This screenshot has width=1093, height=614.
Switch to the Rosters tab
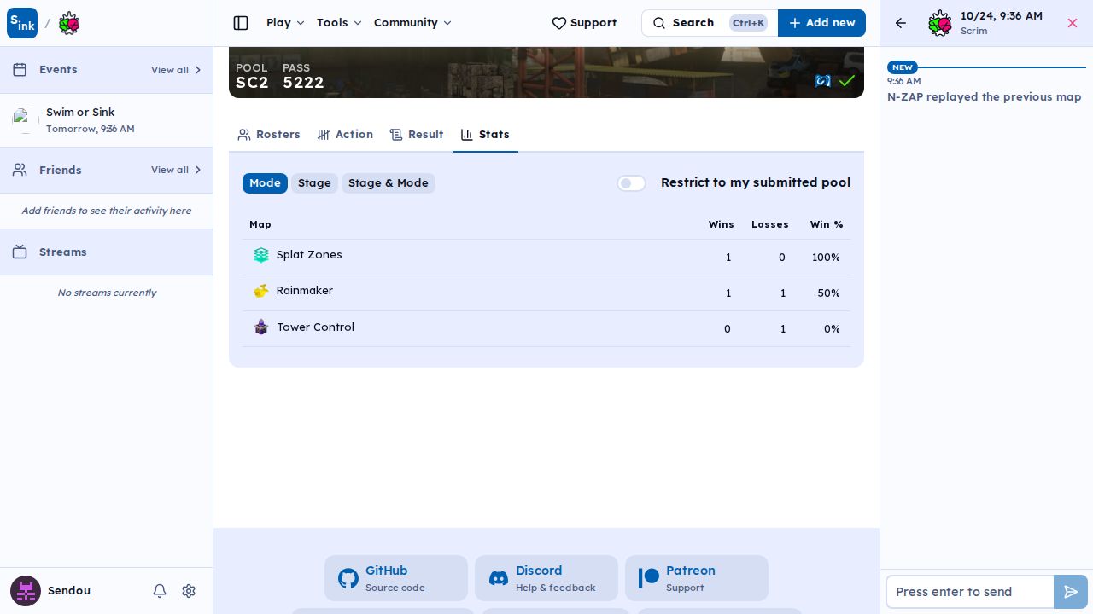click(269, 135)
